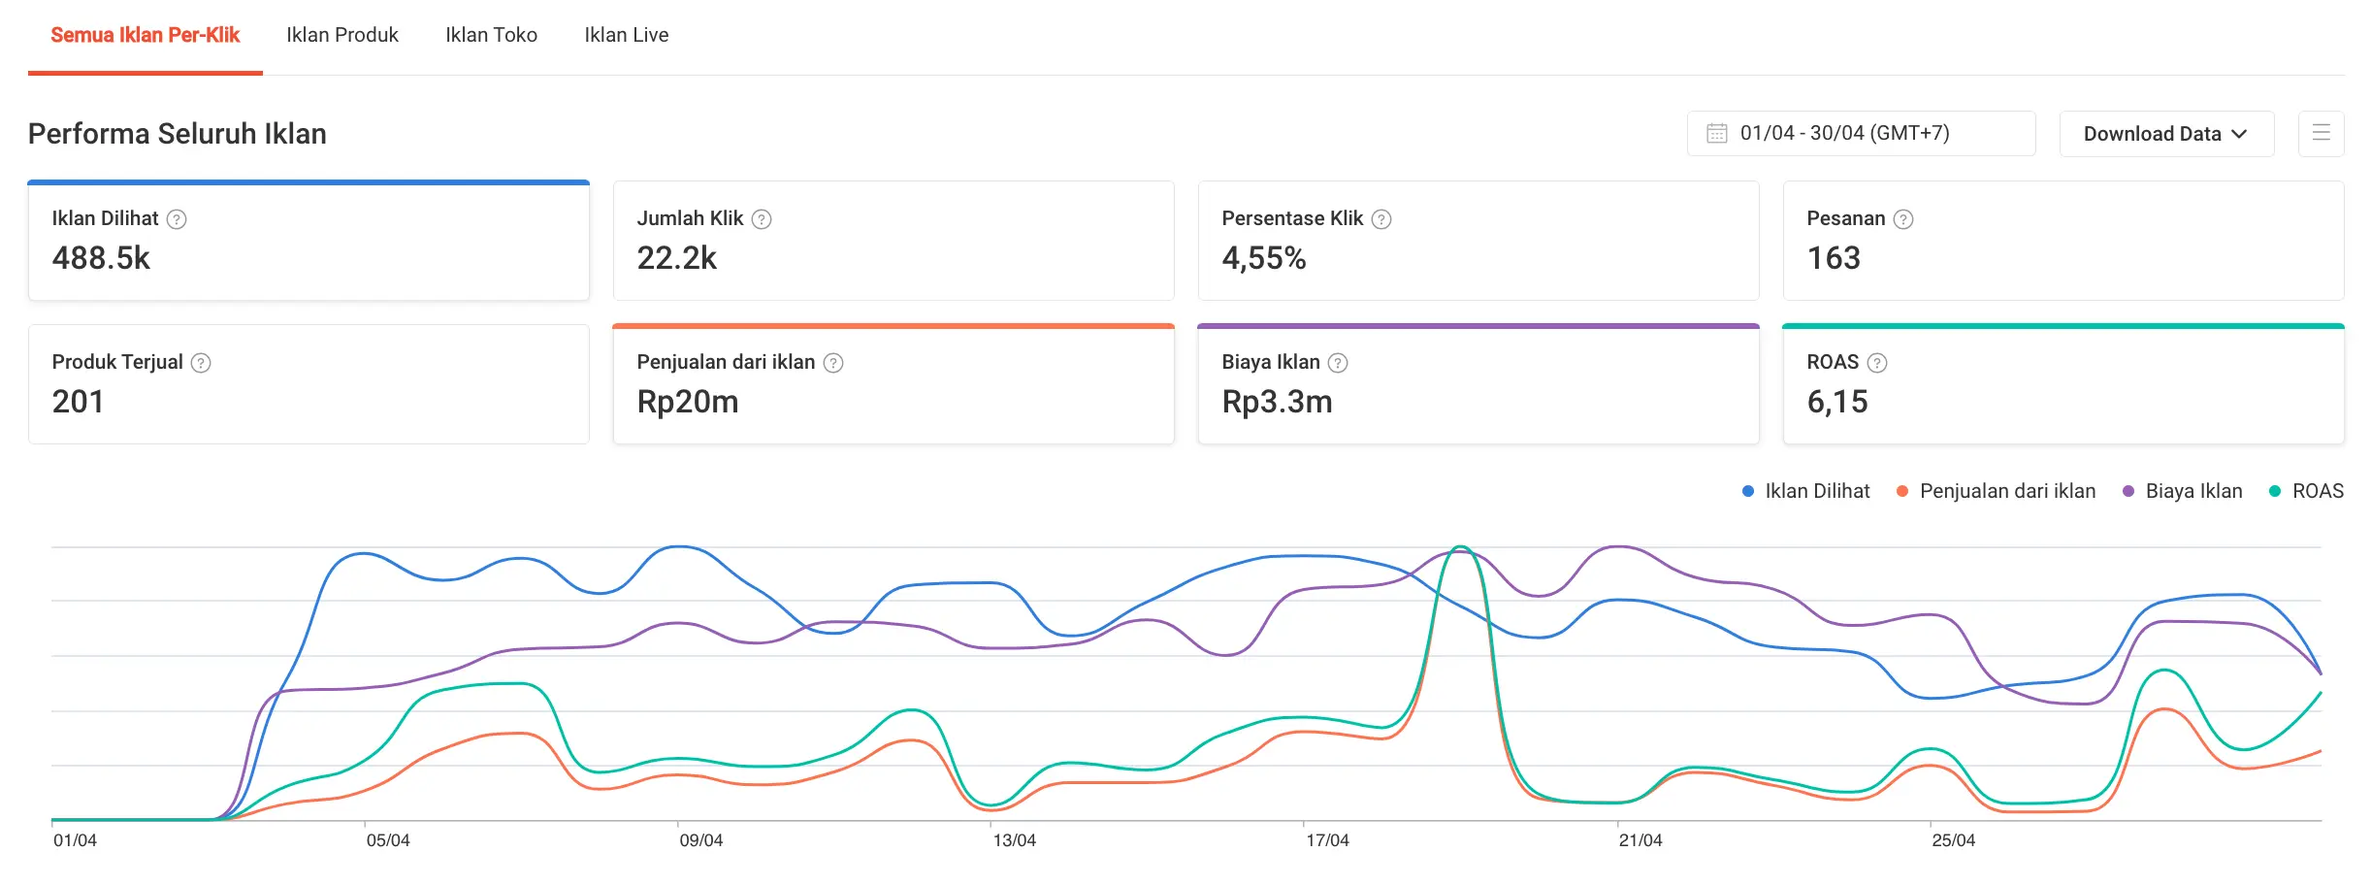Click the help icon beside Jumlah Klik

click(762, 219)
